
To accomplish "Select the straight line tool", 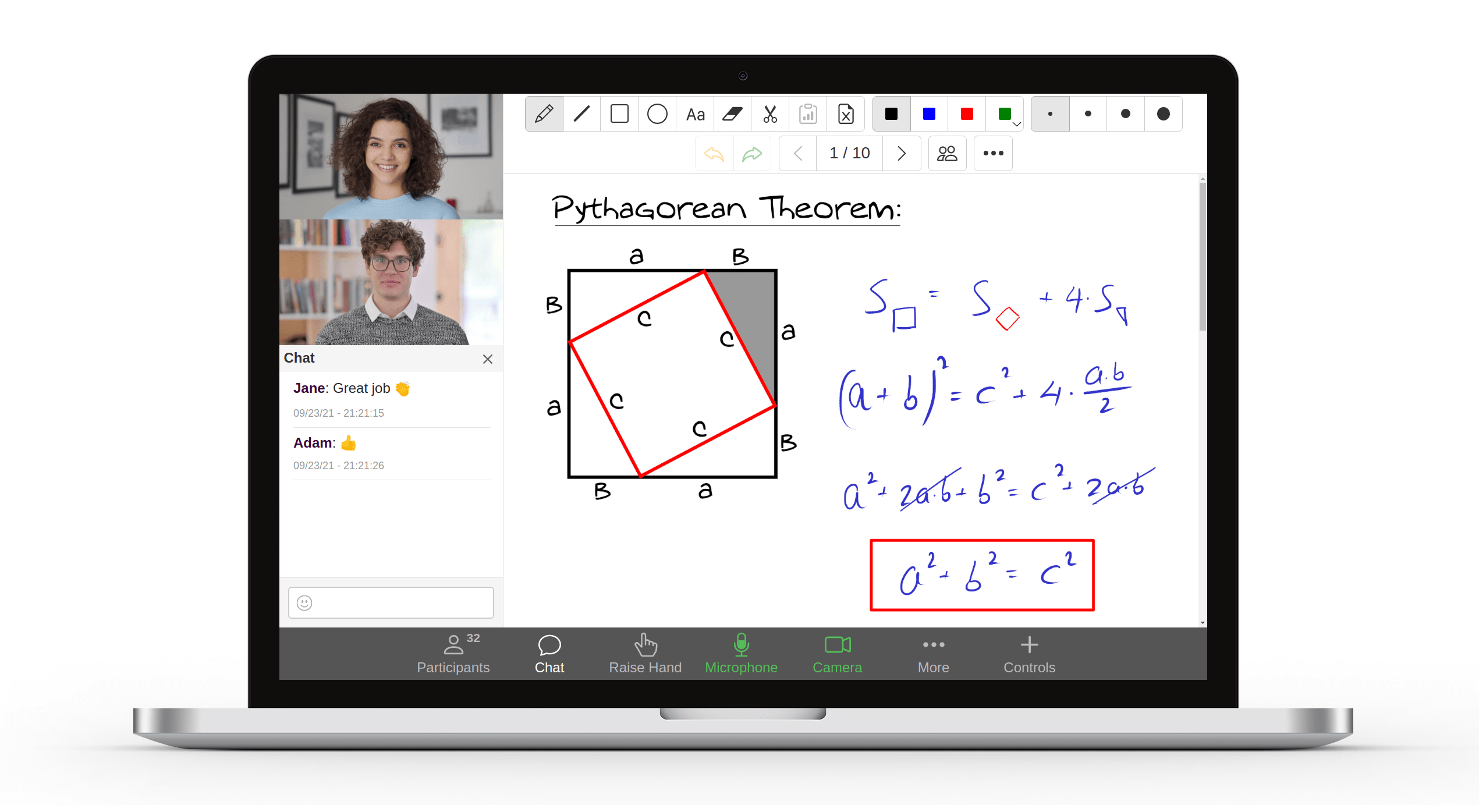I will (x=582, y=113).
